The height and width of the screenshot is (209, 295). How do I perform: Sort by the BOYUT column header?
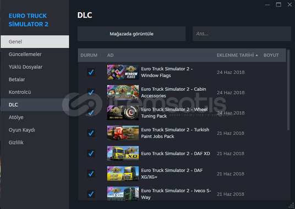[x=271, y=55]
